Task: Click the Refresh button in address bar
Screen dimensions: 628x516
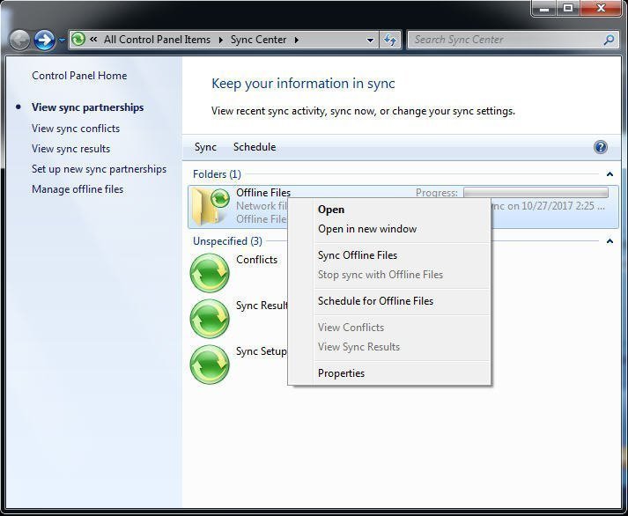Action: 389,40
